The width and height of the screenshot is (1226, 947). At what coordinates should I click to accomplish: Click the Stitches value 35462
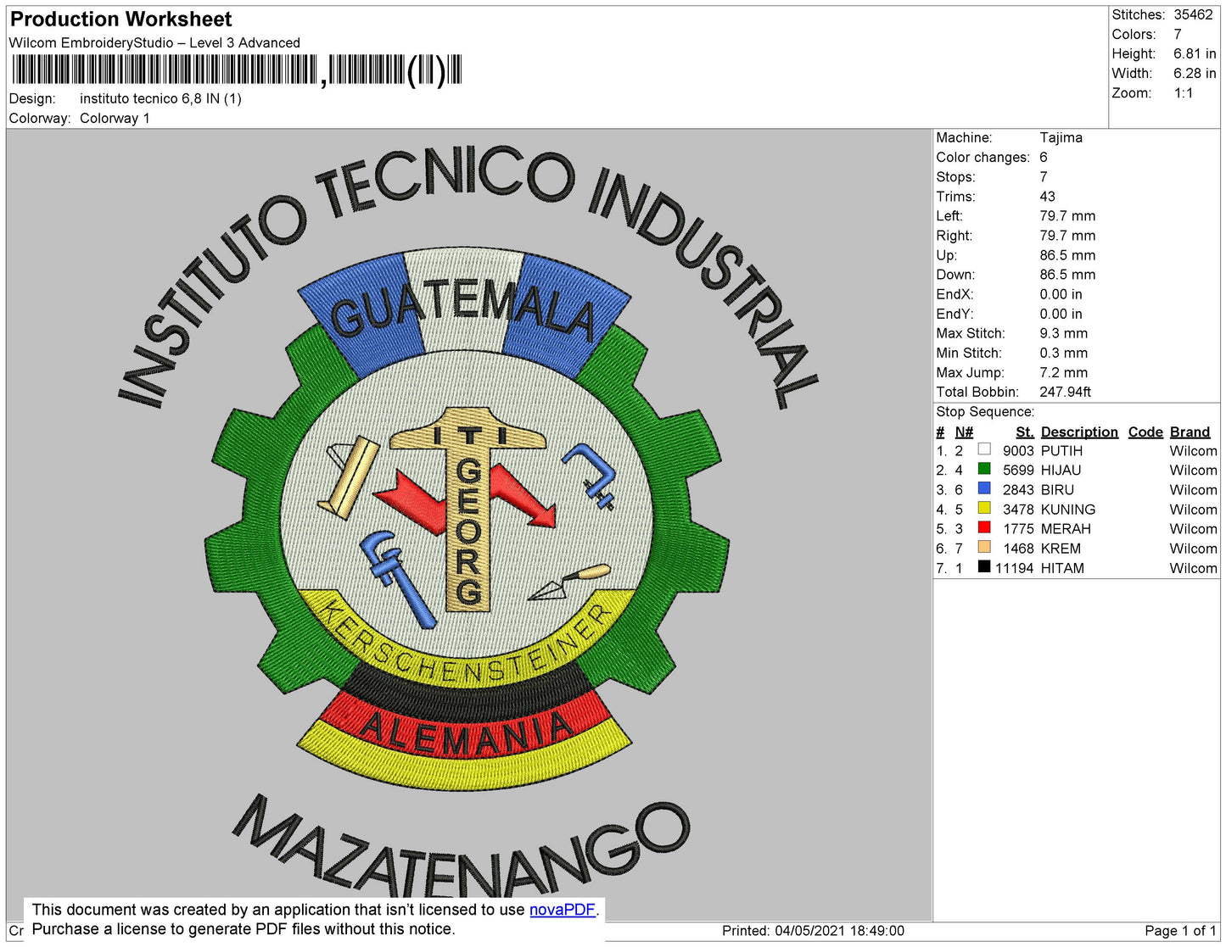point(1193,15)
